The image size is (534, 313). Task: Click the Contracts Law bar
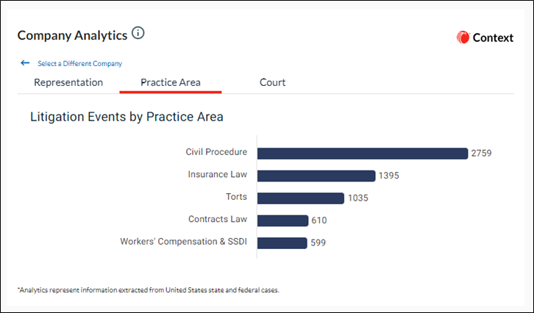[x=282, y=221]
